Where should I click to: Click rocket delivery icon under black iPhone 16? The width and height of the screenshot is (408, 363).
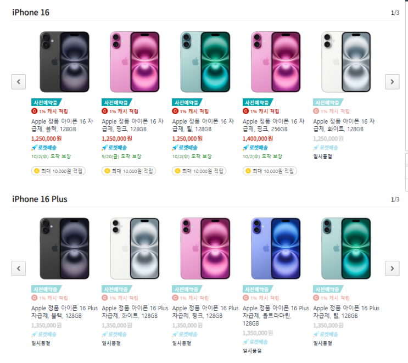click(35, 148)
